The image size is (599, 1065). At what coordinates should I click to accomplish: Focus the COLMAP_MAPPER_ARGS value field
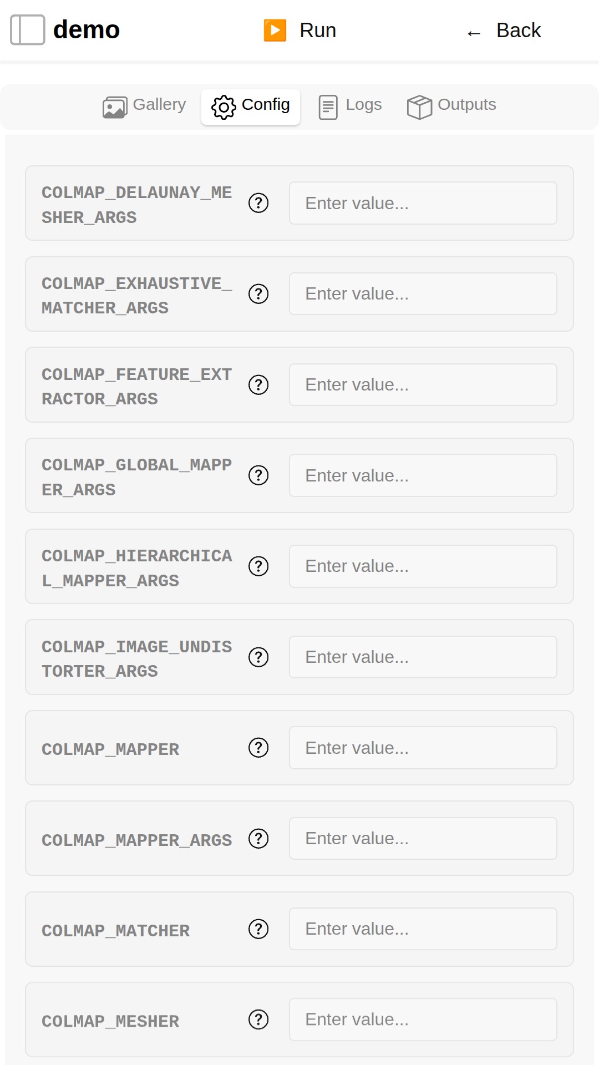point(423,839)
